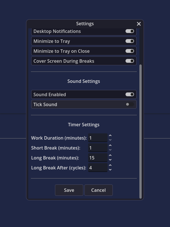
Task: Increase Long Break minutes up arrow
Action: [110, 155]
